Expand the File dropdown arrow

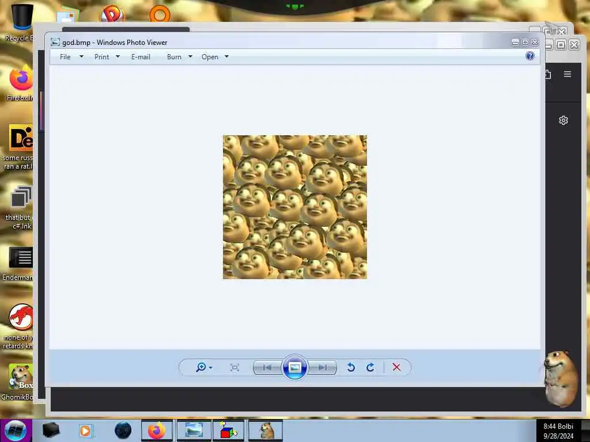pyautogui.click(x=81, y=57)
